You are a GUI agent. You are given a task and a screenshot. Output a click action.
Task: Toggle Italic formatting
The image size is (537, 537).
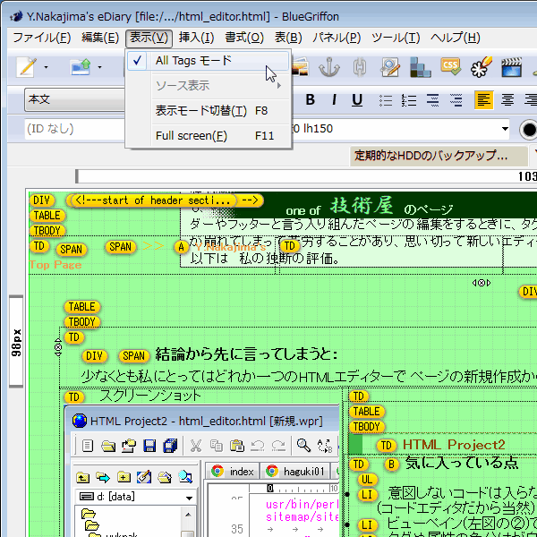pyautogui.click(x=334, y=99)
